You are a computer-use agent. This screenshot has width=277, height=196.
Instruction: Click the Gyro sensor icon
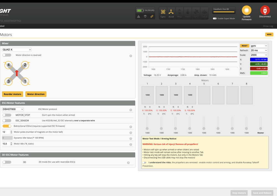[163, 12]
